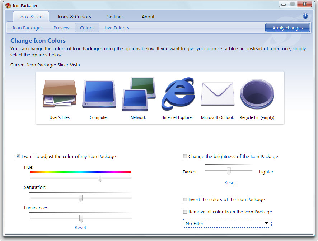Click the 'Change Icon Colors' heading
The width and height of the screenshot is (318, 241).
coord(38,41)
